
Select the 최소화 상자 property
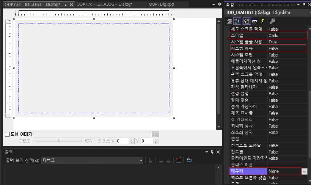[x=241, y=132]
